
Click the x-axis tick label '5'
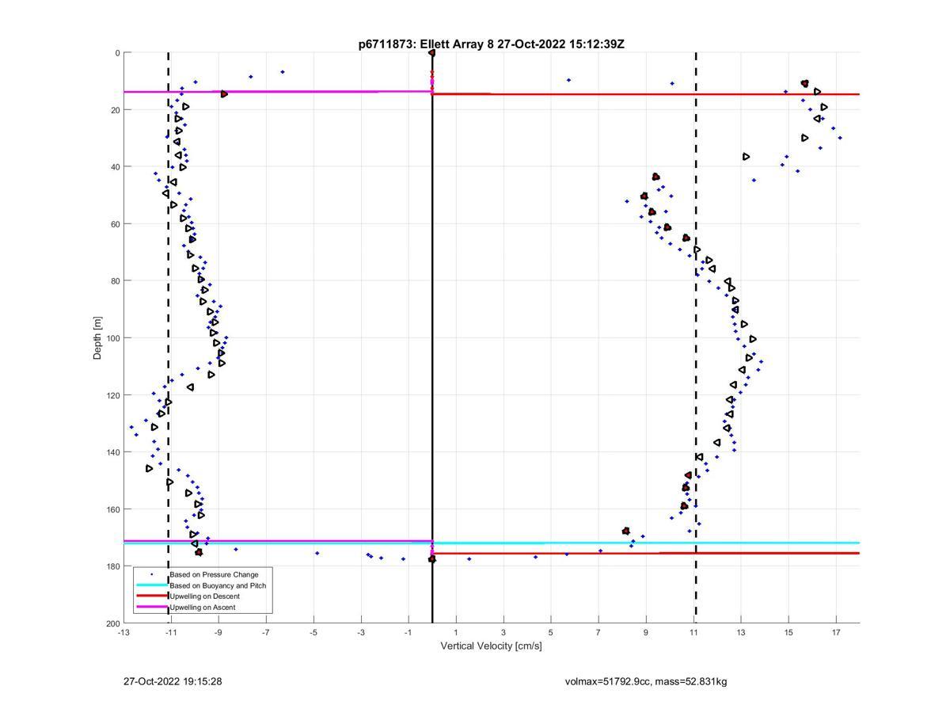pyautogui.click(x=551, y=632)
